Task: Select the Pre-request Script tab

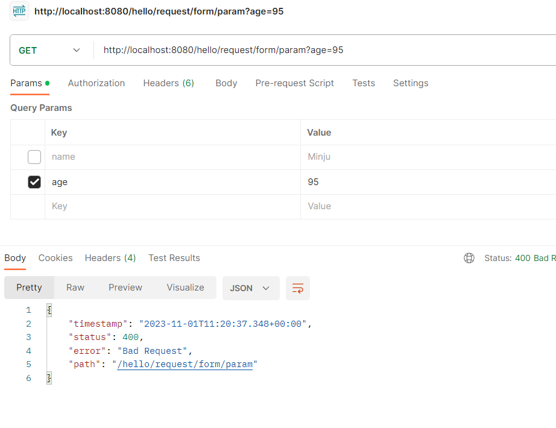Action: tap(294, 83)
